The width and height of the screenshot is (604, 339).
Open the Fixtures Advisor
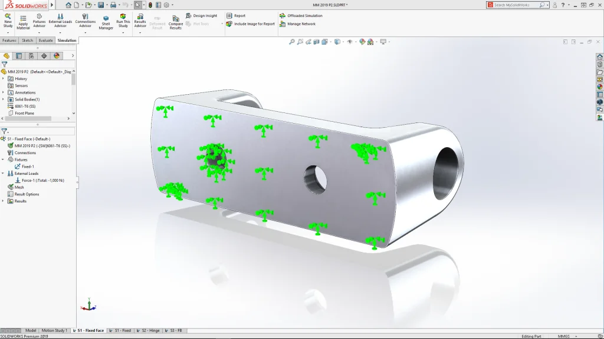pos(39,21)
